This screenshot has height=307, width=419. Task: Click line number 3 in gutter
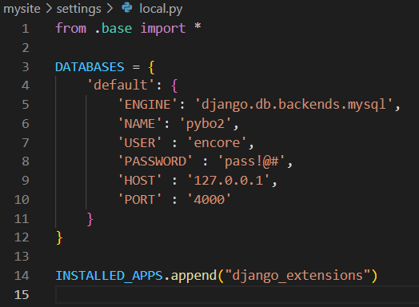tap(26, 67)
